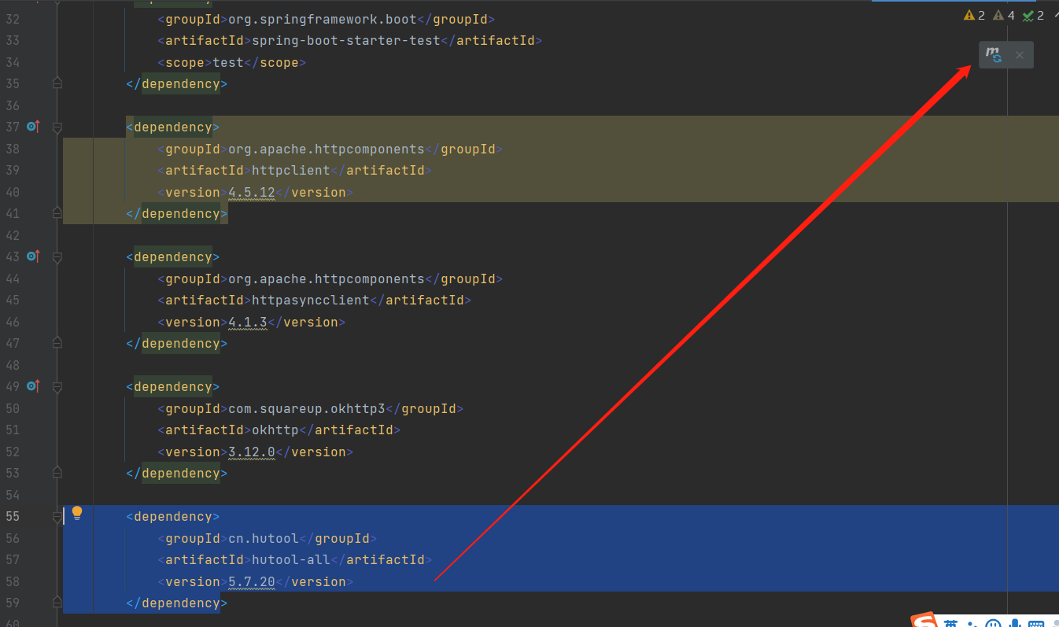The width and height of the screenshot is (1059, 627).
Task: Dismiss the Maven reload floating popup
Action: (x=1020, y=55)
